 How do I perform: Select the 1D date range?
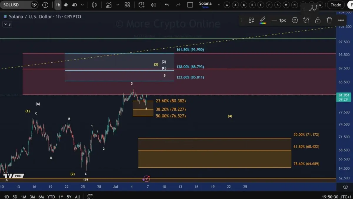click(x=6, y=197)
